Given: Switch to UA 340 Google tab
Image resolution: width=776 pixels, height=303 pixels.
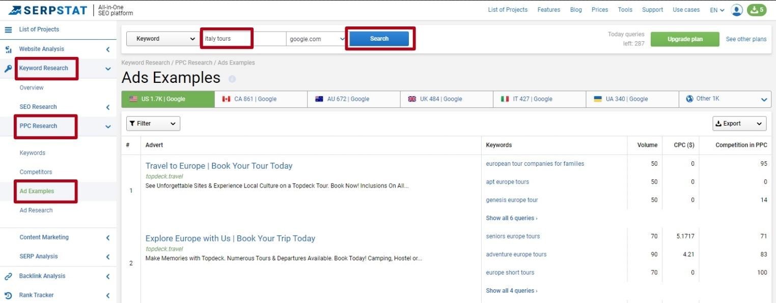Looking at the screenshot, I should 632,99.
